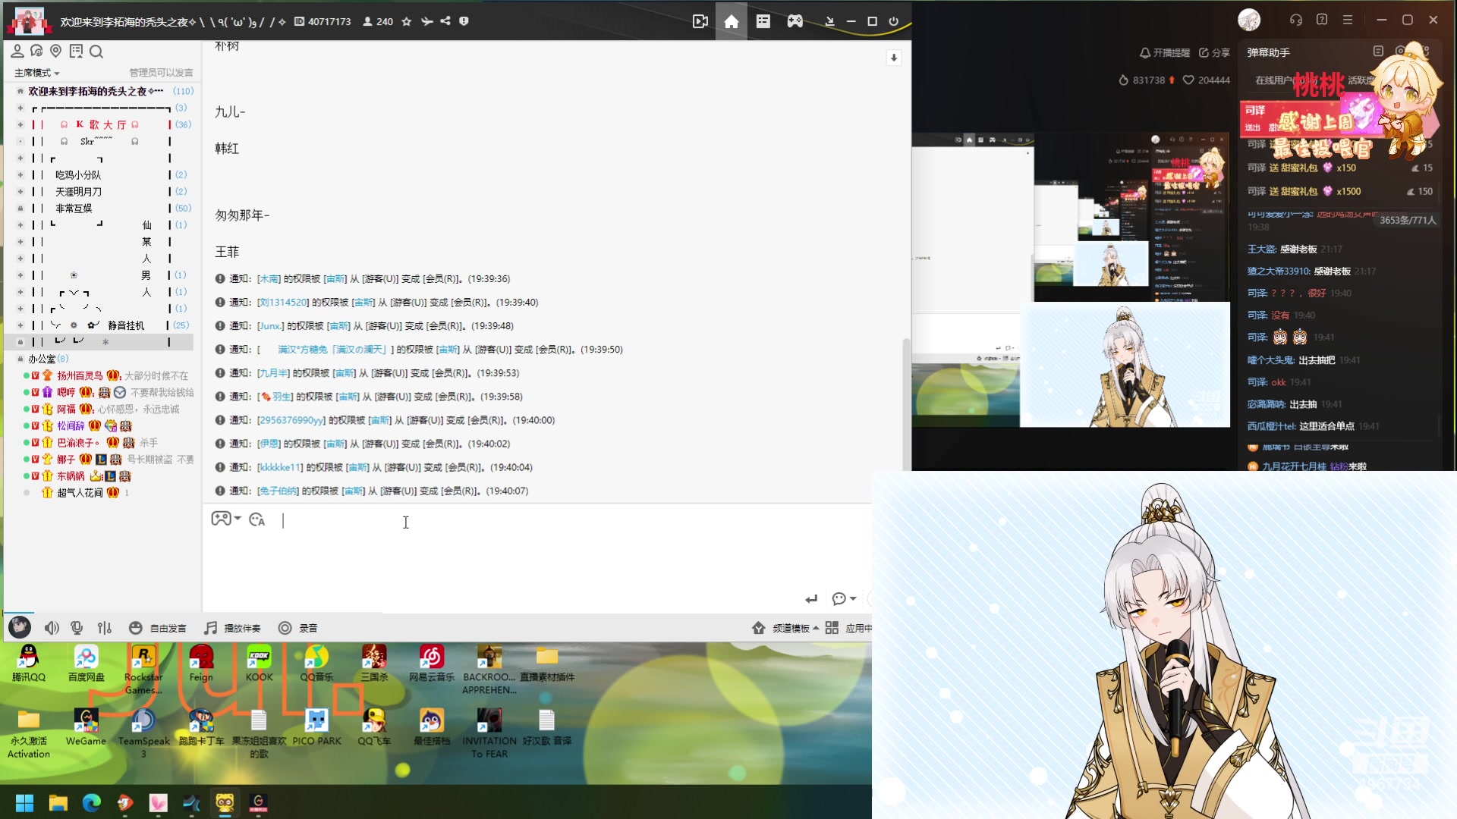This screenshot has width=1457, height=819.
Task: Click the username link 兔子伯纳 in notifications
Action: 278,491
